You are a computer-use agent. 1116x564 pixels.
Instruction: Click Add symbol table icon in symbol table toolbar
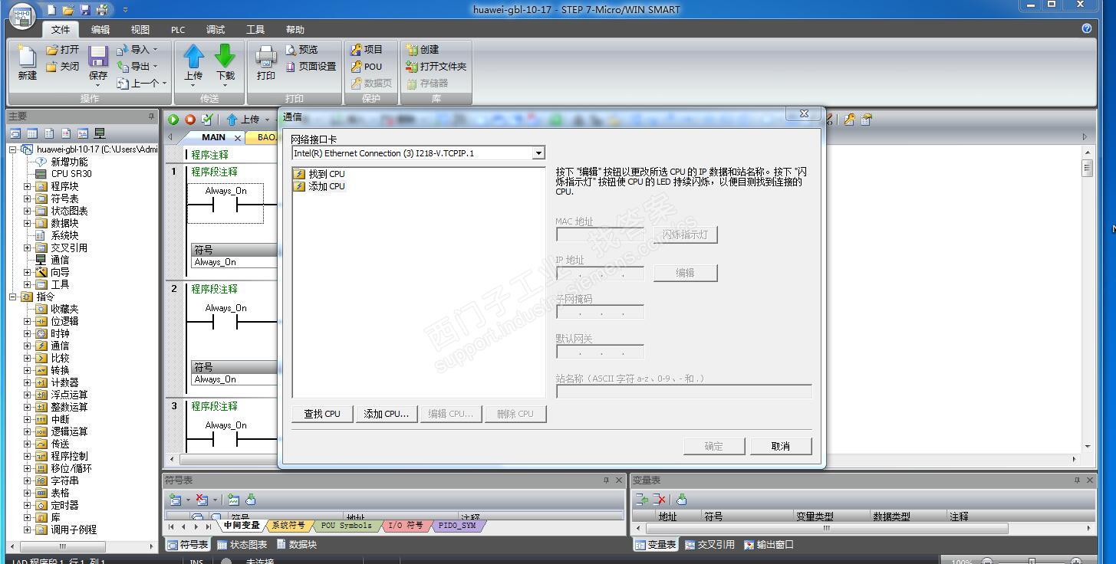coord(176,500)
